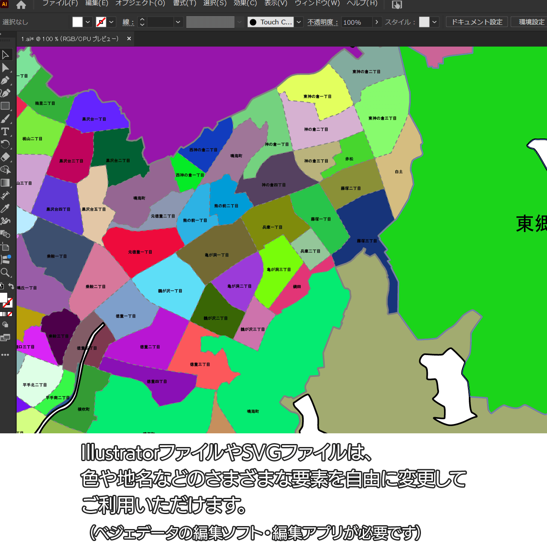
Task: Open the 効果(C) menu
Action: pos(245,3)
